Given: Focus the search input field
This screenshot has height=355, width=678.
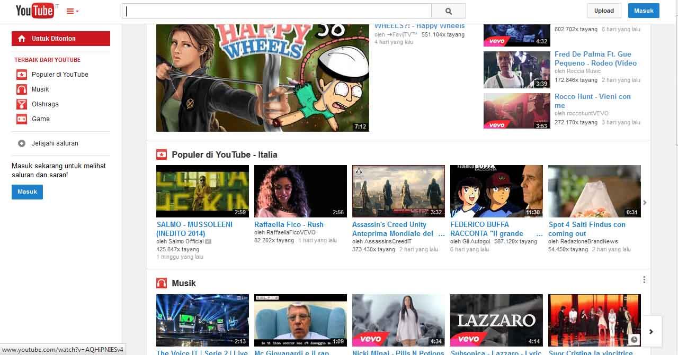Looking at the screenshot, I should click(276, 11).
